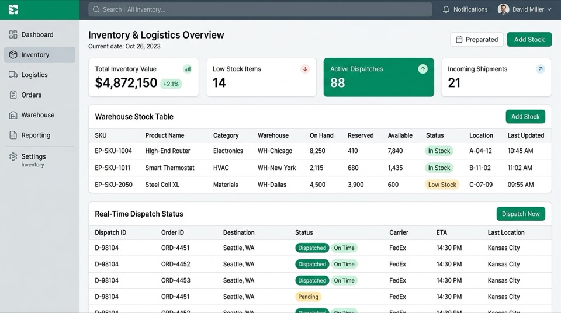Click the calendar icon in the Preparated button
This screenshot has width=561, height=313.
[459, 39]
